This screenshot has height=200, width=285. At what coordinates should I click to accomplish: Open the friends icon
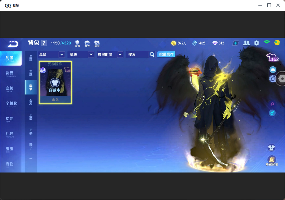(246, 43)
